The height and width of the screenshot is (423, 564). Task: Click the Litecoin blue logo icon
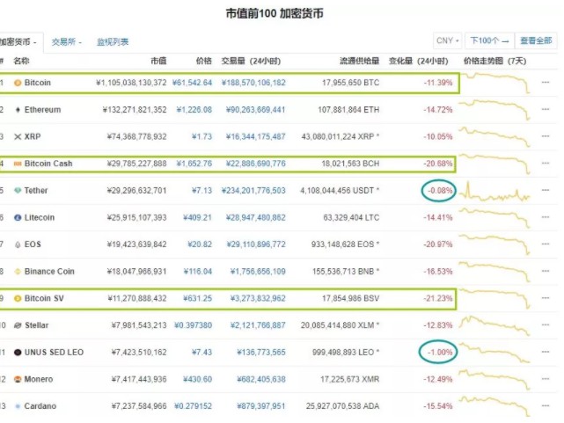click(18, 217)
